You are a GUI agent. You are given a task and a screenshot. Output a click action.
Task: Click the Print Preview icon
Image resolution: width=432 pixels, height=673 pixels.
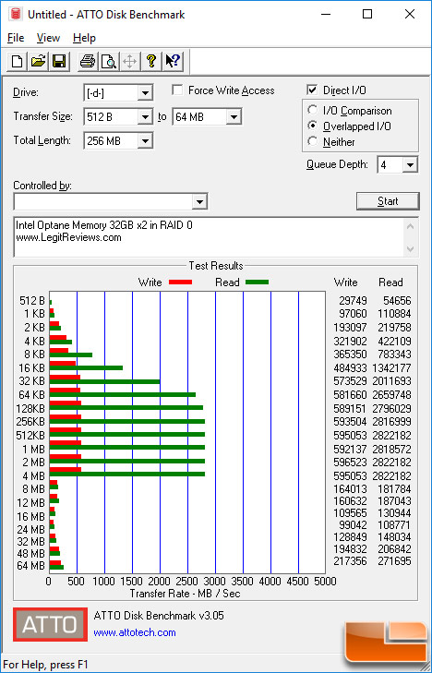109,62
